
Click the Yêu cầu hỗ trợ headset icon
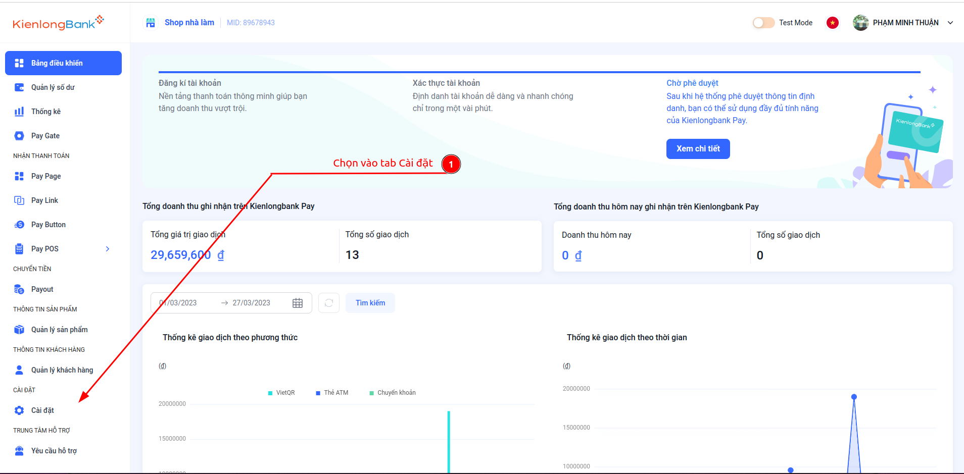click(19, 451)
